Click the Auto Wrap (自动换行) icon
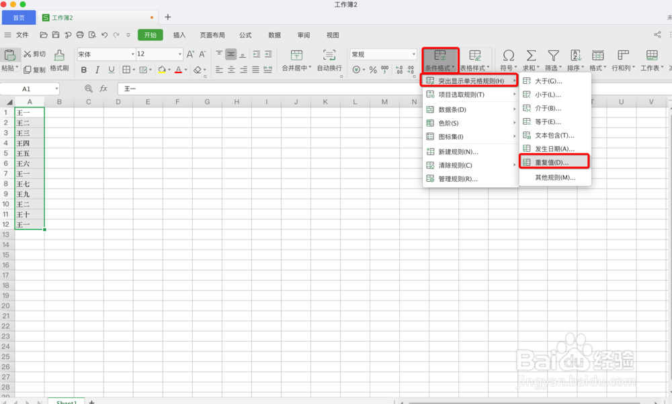The height and width of the screenshot is (404, 672). pyautogui.click(x=329, y=55)
